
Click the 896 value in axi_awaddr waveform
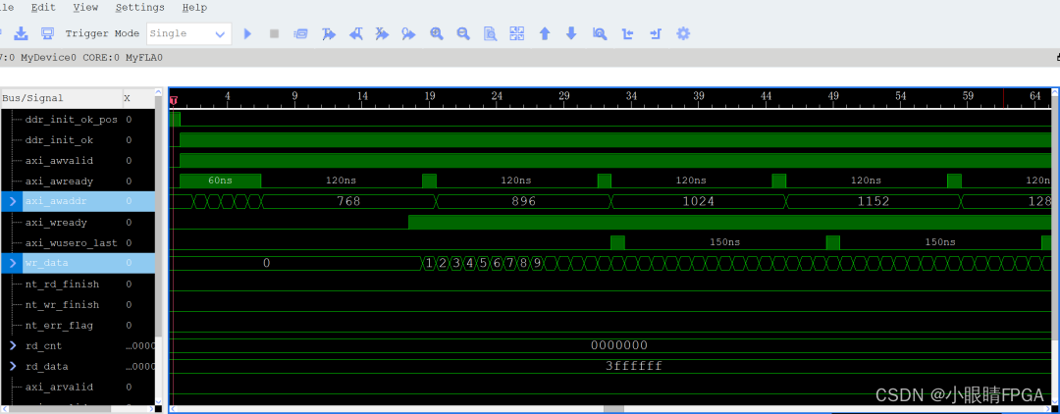click(523, 201)
